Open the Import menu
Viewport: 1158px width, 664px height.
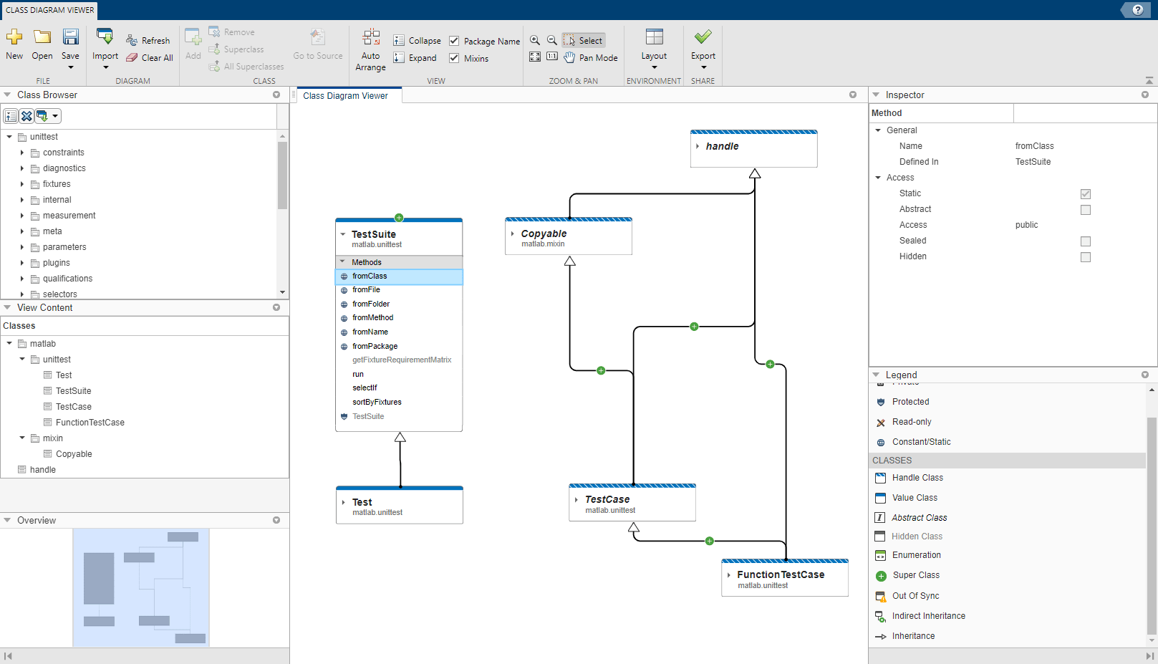point(105,66)
